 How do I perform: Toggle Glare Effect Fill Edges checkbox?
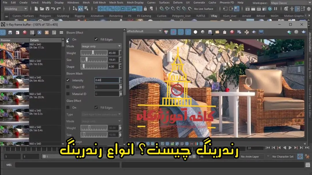pos(96,107)
